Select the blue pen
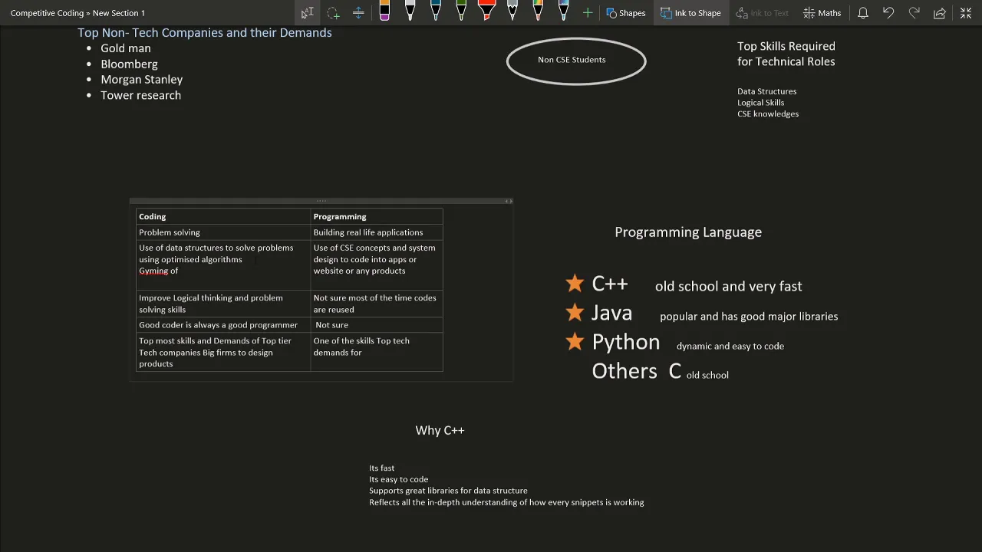 pyautogui.click(x=436, y=11)
